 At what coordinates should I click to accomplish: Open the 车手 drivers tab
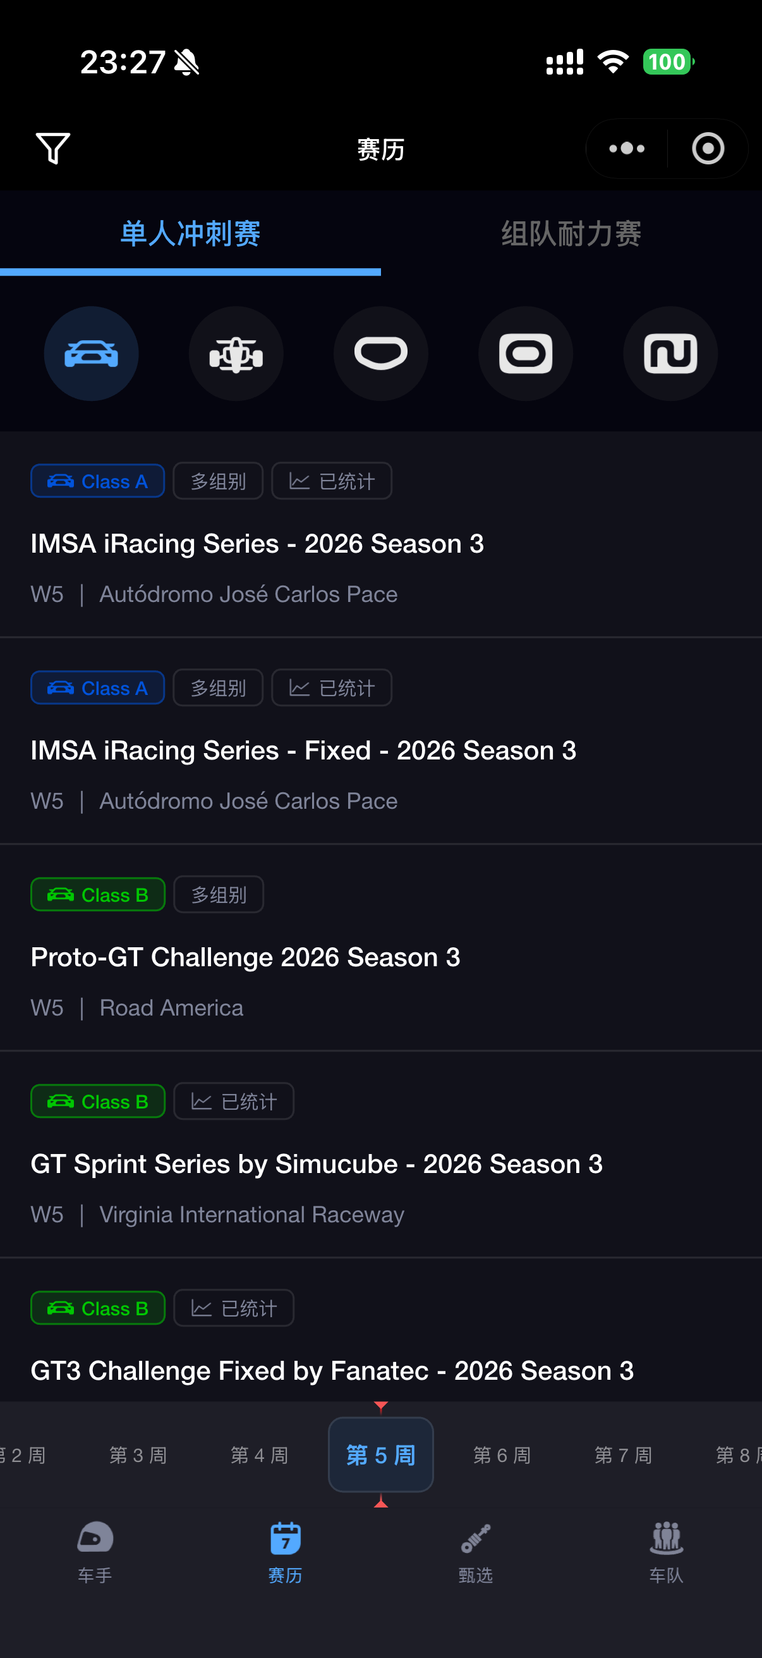click(x=95, y=1552)
